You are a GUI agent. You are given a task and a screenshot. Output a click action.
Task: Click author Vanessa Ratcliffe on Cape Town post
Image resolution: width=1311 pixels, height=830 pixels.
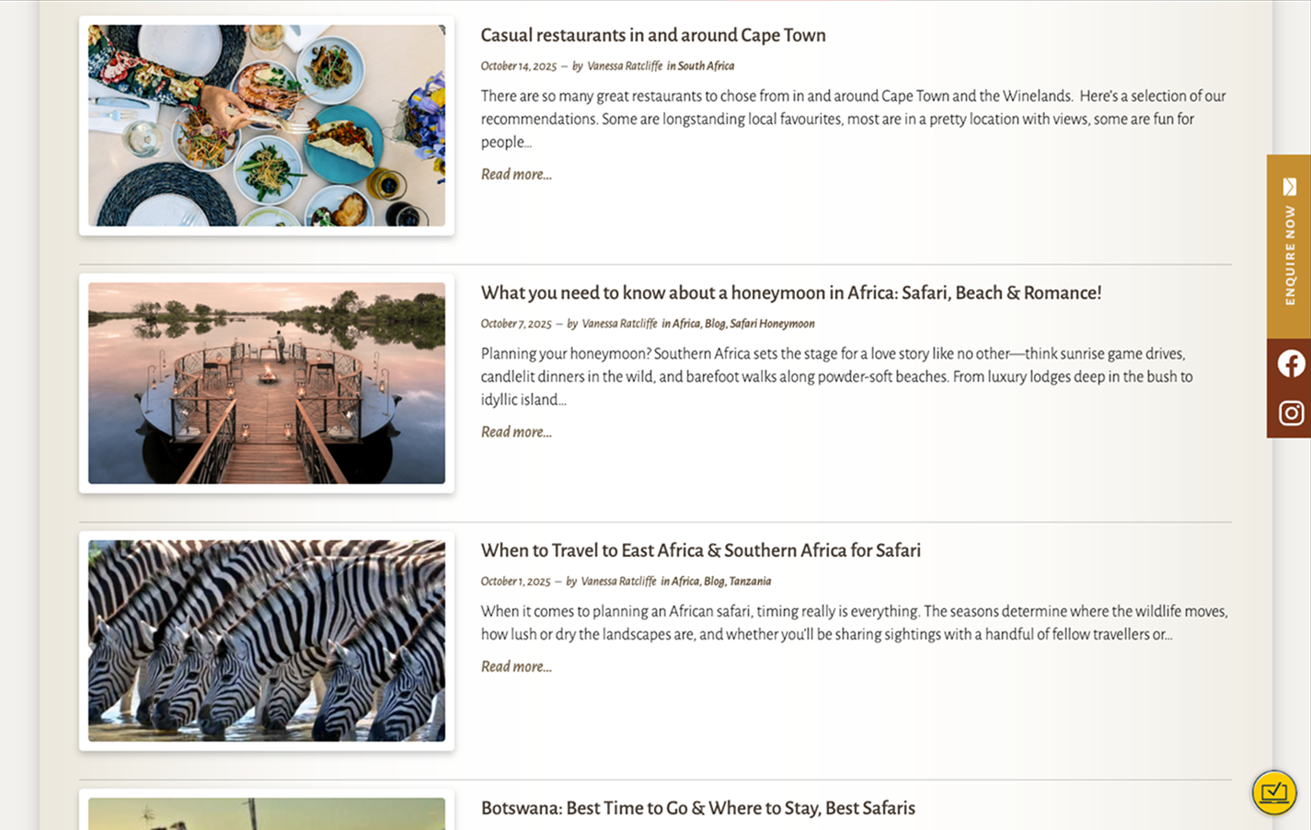(x=625, y=66)
